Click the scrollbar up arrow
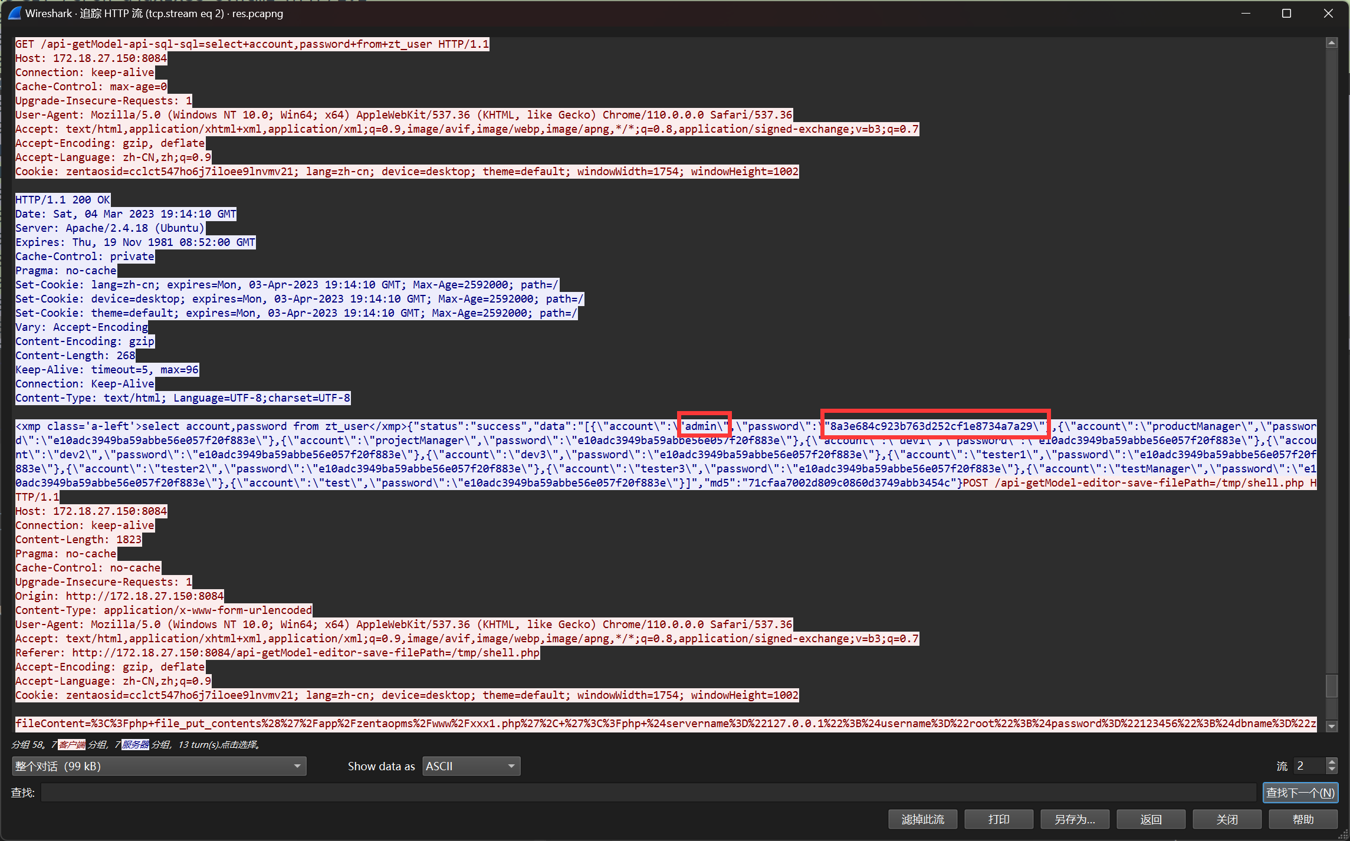 coord(1331,43)
